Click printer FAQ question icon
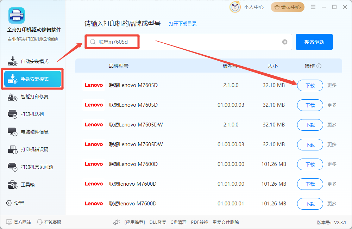 [x=12, y=167]
